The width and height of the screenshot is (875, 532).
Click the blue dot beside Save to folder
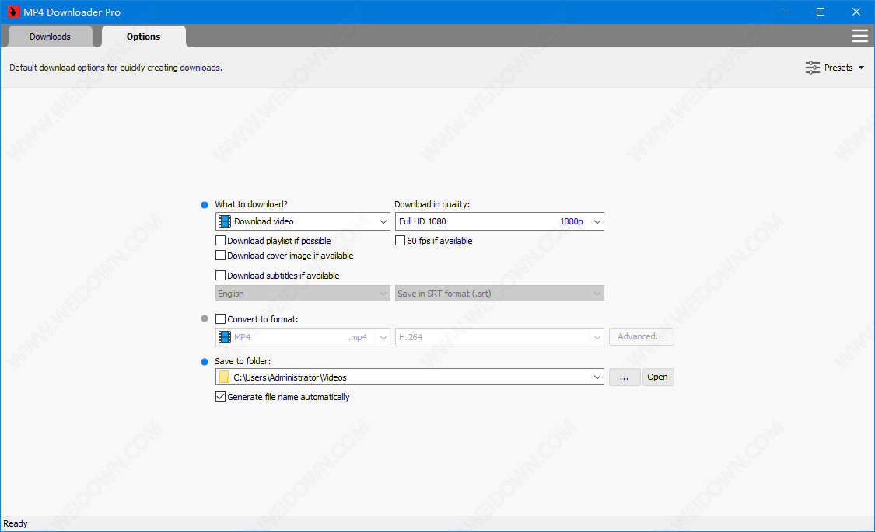[205, 362]
